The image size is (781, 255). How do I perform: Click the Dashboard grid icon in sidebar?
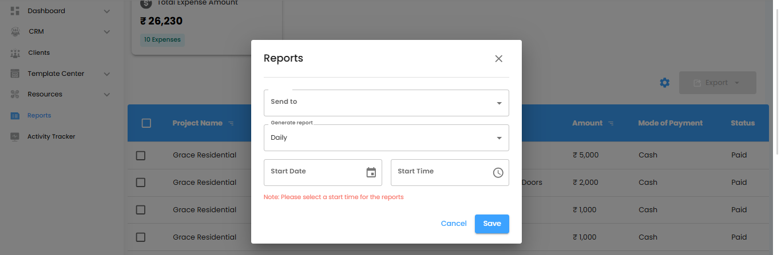point(15,11)
